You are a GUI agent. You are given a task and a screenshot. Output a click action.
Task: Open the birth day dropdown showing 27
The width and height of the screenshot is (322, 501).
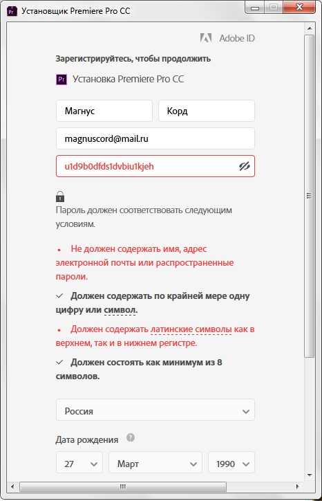tap(79, 462)
